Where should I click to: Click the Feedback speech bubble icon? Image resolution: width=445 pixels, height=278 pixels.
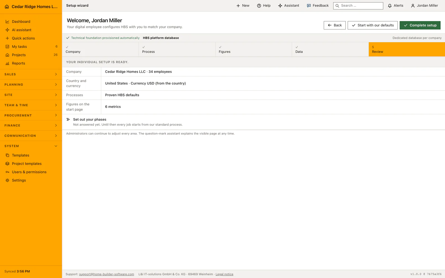coord(309,6)
